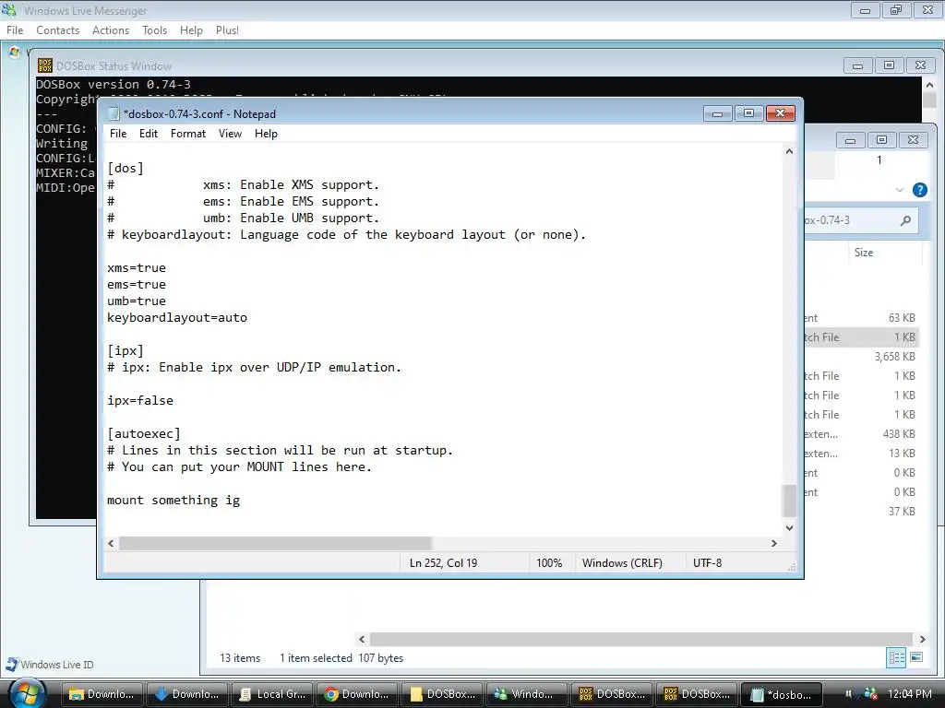The width and height of the screenshot is (945, 708).
Task: Click the '[autoexec]' section header
Action: [144, 433]
